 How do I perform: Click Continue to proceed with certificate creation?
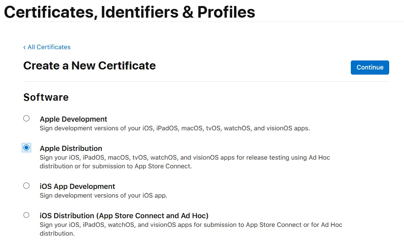pyautogui.click(x=370, y=67)
